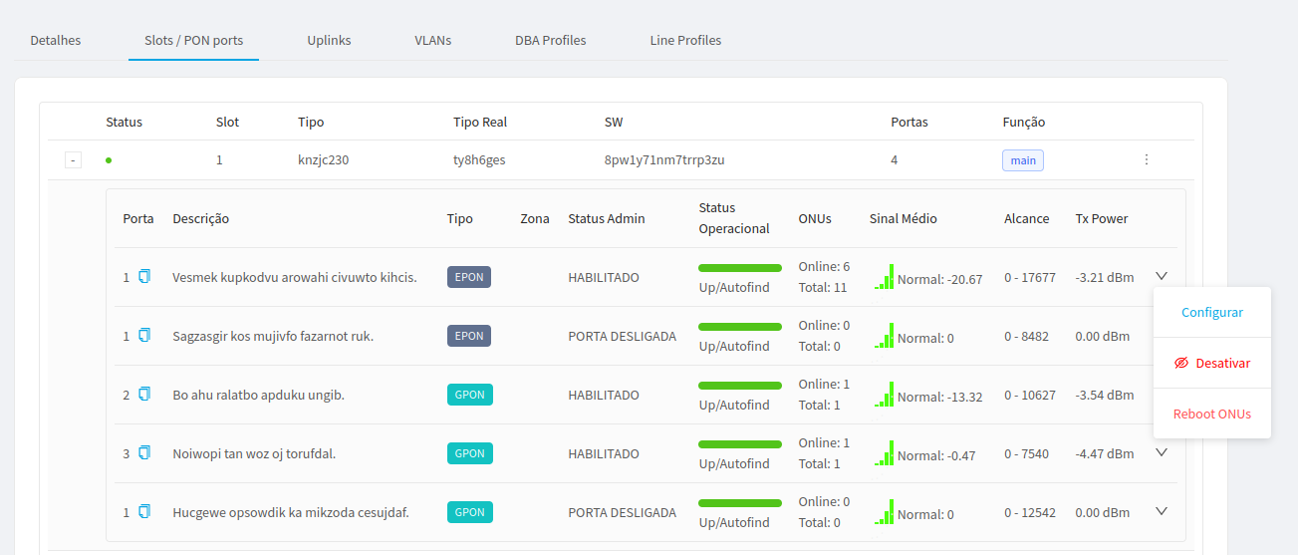1298x555 pixels.
Task: Click signal bars icon showing Normal: -20.67
Action: 885,277
